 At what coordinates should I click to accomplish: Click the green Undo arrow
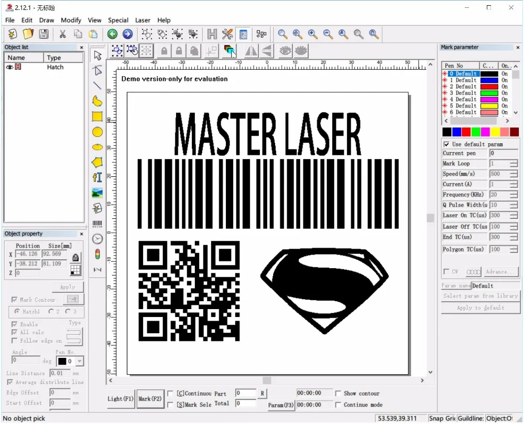tap(112, 34)
